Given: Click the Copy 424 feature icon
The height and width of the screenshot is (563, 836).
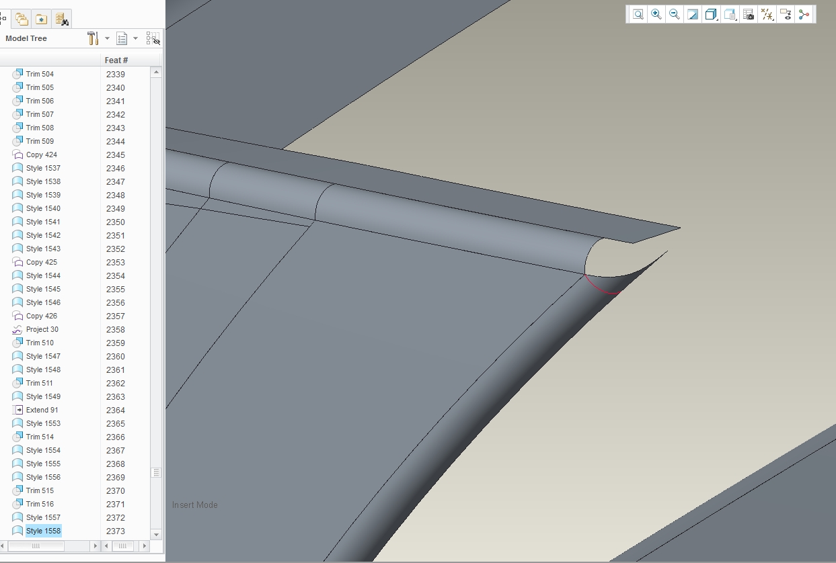Looking at the screenshot, I should pos(17,155).
